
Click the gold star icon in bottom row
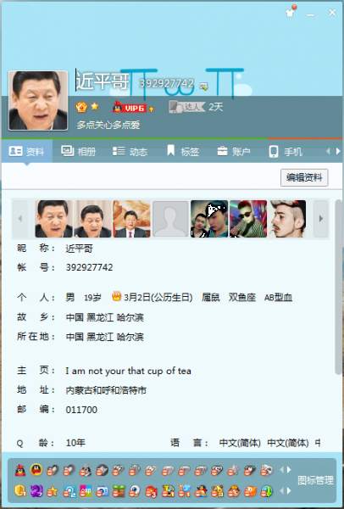point(53,491)
